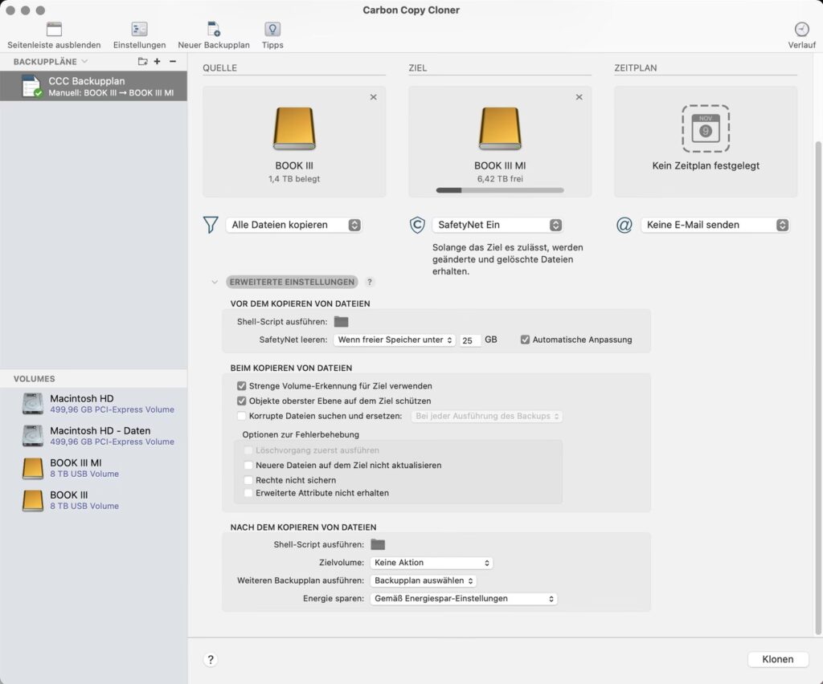The height and width of the screenshot is (684, 823).
Task: Show the Verlauf history clock
Action: pyautogui.click(x=801, y=30)
